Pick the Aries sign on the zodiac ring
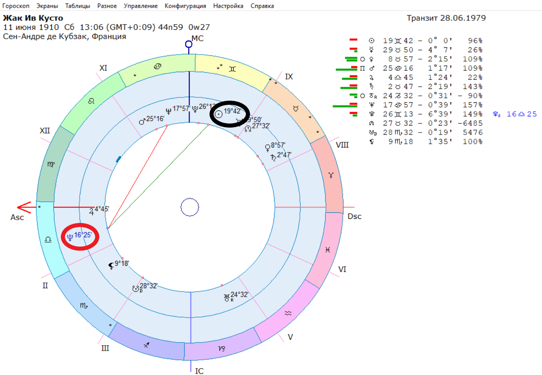This screenshot has width=542, height=375. [x=332, y=175]
